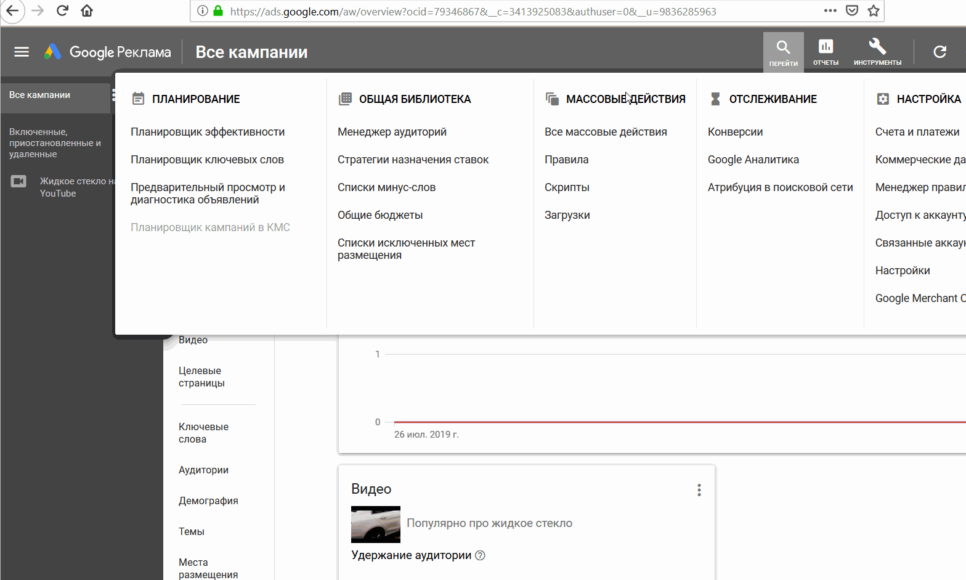Open Менеджер аудиторий

[392, 132]
